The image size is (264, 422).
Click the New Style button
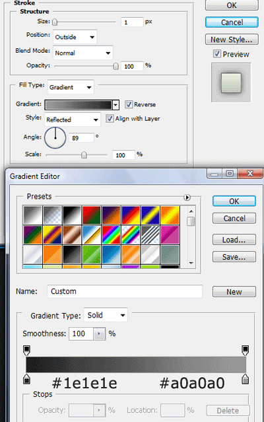[x=232, y=39]
